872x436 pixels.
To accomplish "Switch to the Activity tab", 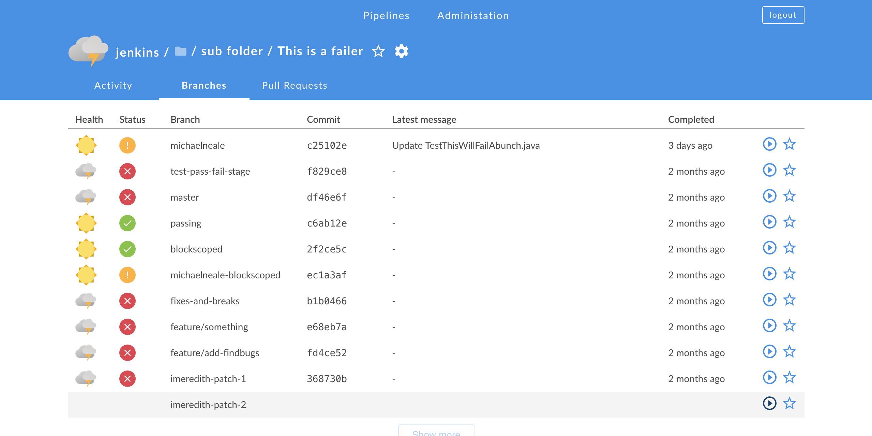I will point(113,85).
